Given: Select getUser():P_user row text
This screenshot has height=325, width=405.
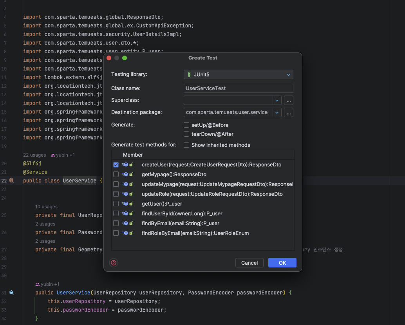Looking at the screenshot, I should click(x=162, y=204).
